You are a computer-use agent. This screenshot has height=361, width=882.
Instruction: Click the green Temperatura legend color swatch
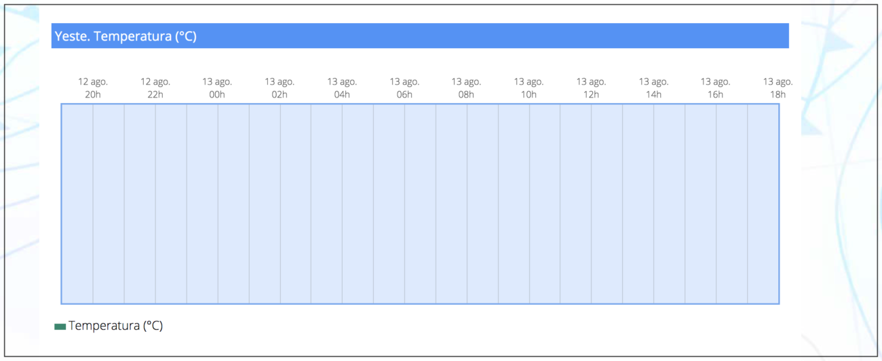tap(60, 326)
